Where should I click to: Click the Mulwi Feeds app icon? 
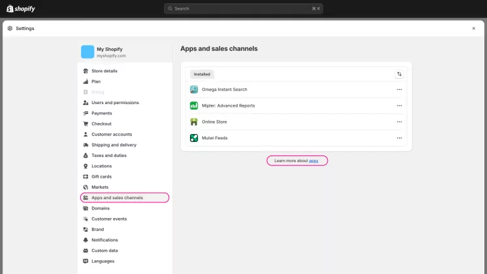194,138
